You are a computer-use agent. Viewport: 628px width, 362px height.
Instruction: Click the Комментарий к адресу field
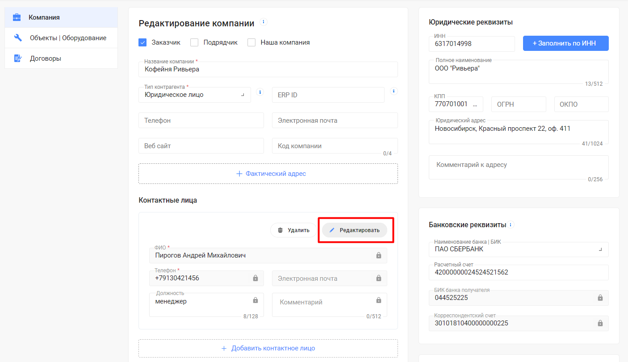[x=519, y=167]
